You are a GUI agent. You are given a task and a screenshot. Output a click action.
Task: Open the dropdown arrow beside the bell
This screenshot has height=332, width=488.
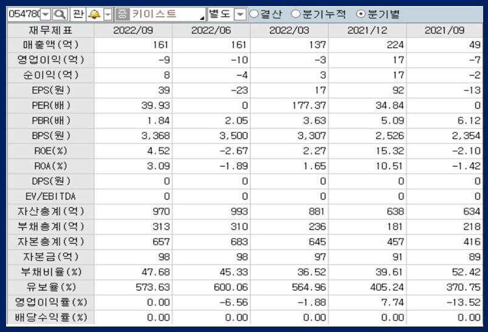coord(108,15)
